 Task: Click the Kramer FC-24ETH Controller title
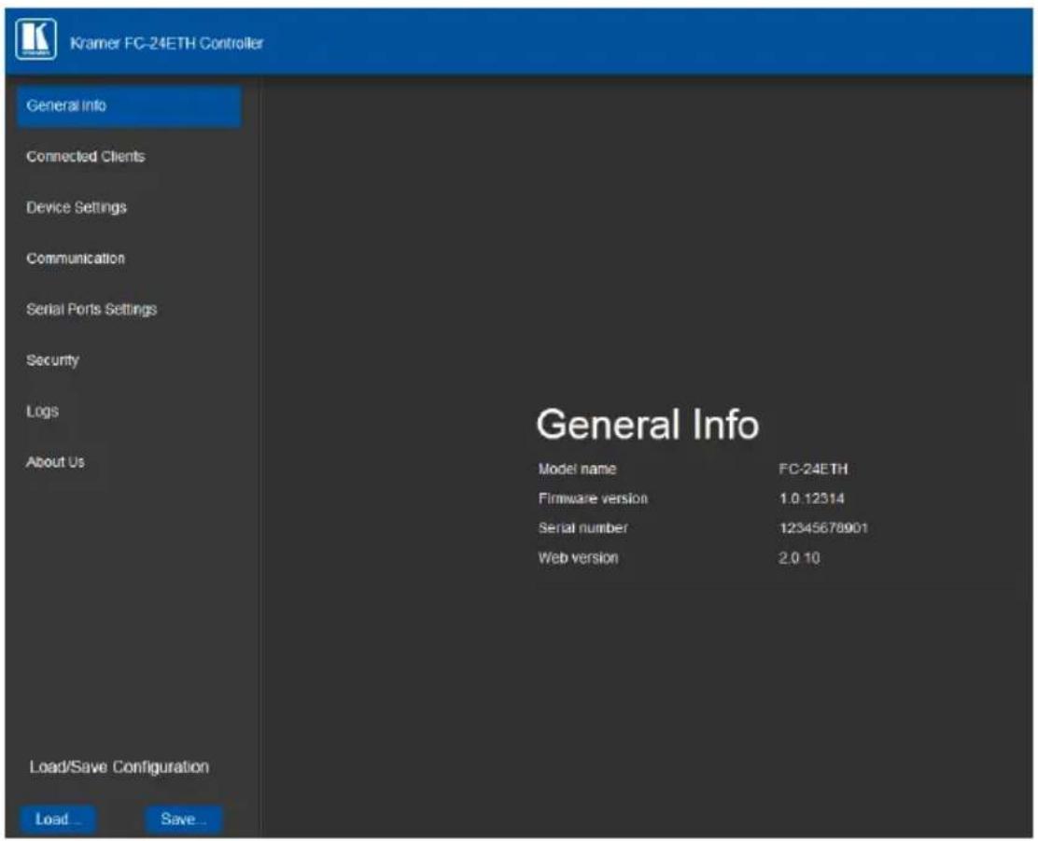[x=166, y=43]
